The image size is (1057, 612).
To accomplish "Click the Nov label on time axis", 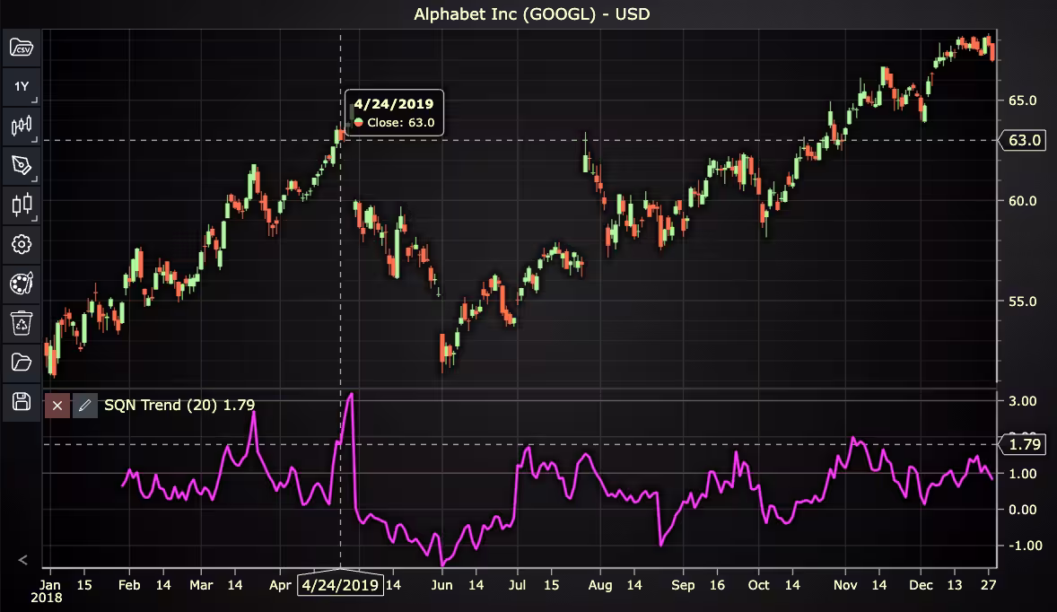I will [845, 585].
